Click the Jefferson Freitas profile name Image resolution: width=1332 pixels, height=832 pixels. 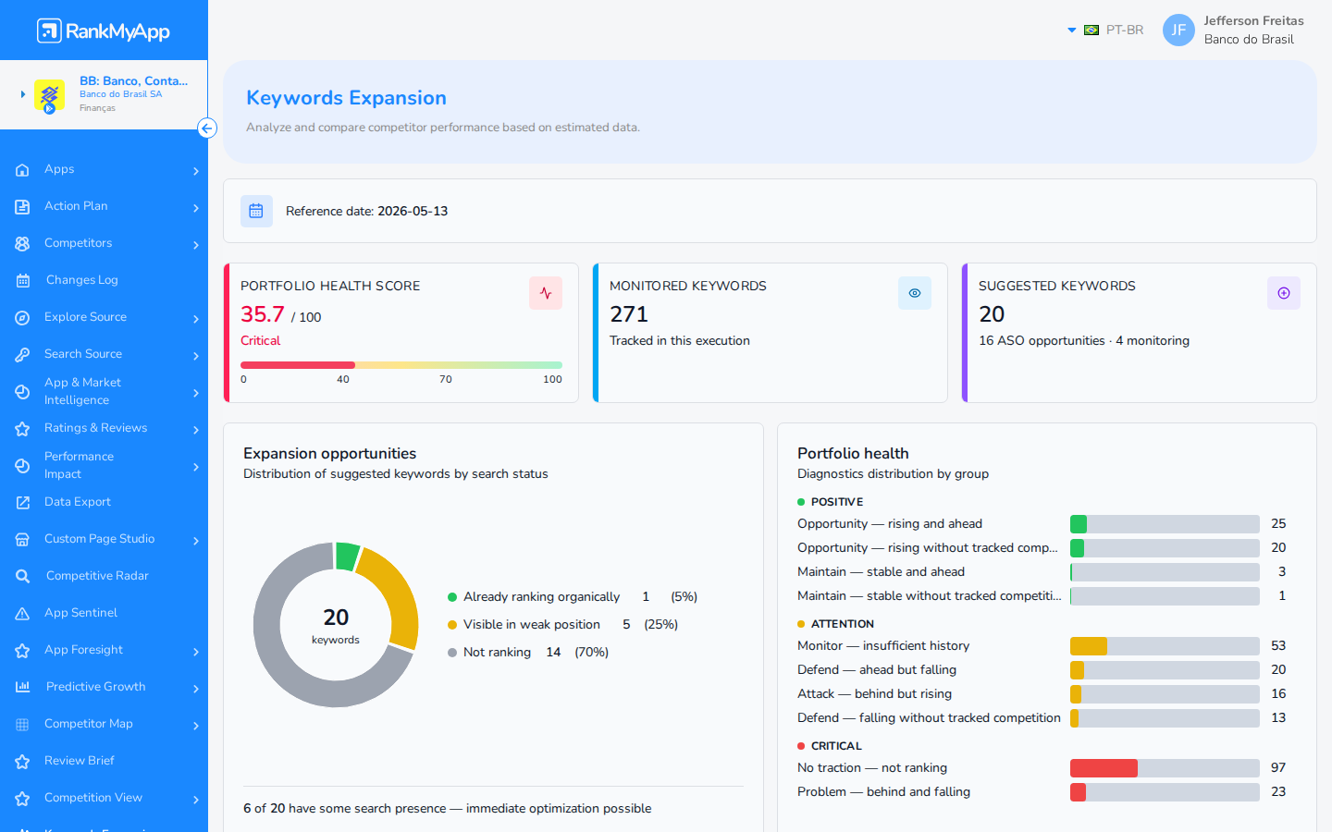click(x=1253, y=20)
